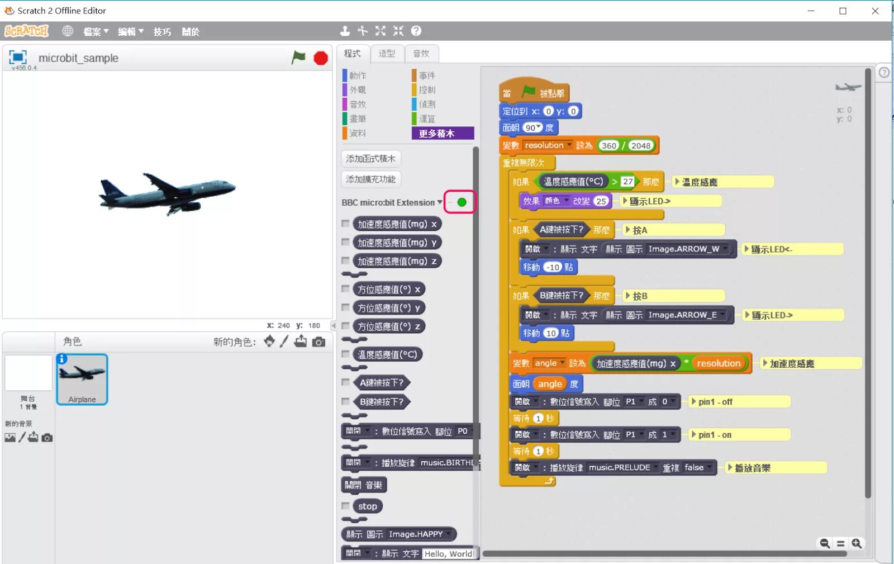Paint a new sprite
This screenshot has width=894, height=564.
[284, 341]
